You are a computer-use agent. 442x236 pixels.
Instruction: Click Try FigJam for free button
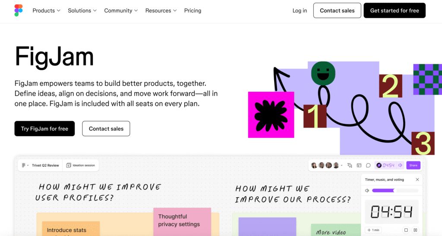click(x=44, y=128)
